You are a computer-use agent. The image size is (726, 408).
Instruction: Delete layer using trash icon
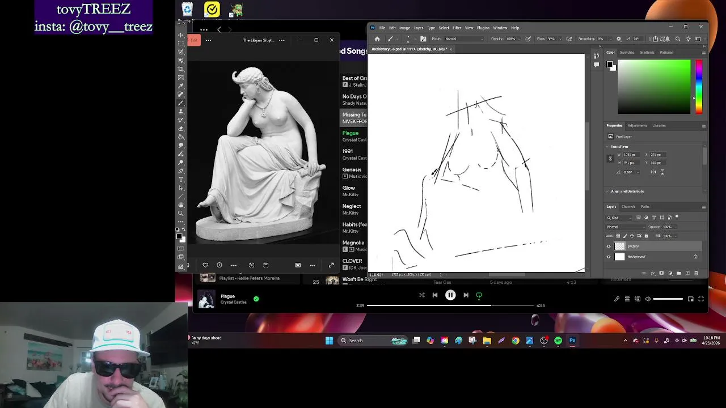click(x=696, y=273)
